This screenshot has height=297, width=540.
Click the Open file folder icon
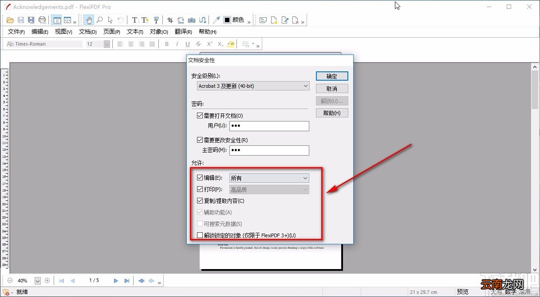11,20
